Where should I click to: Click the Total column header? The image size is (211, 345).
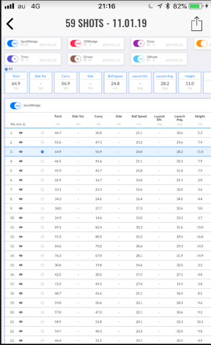click(58, 117)
